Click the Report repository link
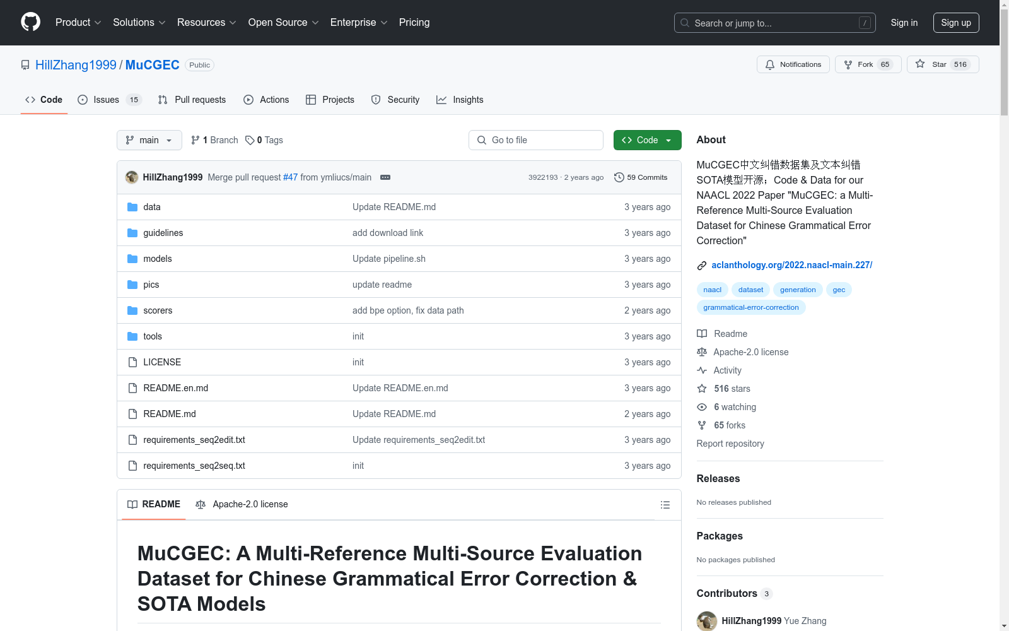 click(730, 444)
